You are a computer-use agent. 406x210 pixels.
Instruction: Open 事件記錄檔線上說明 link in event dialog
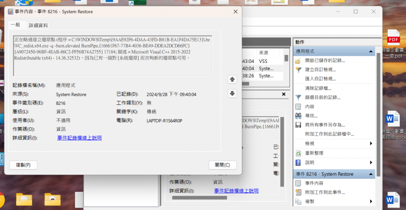(79, 138)
